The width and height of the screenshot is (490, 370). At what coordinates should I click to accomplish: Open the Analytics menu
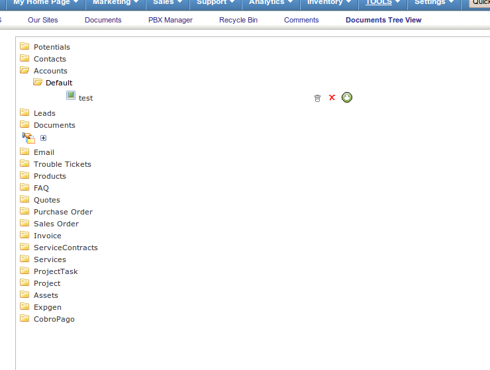tap(271, 3)
